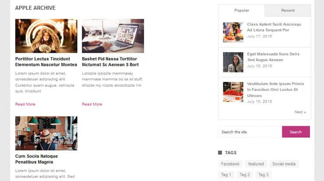Click the APPLE ARCHIVE heading
Viewport: 324px width, 181px height.
click(35, 8)
